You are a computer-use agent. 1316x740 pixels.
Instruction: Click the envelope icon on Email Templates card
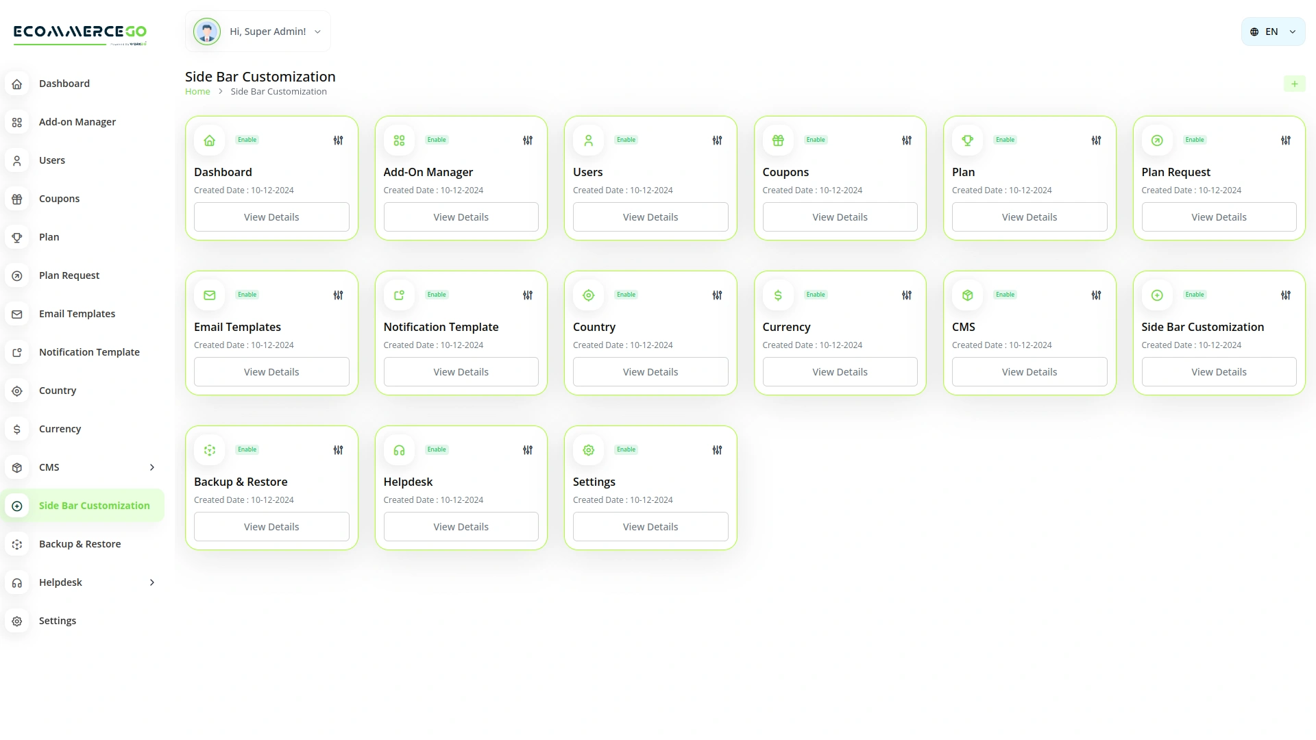pyautogui.click(x=209, y=295)
